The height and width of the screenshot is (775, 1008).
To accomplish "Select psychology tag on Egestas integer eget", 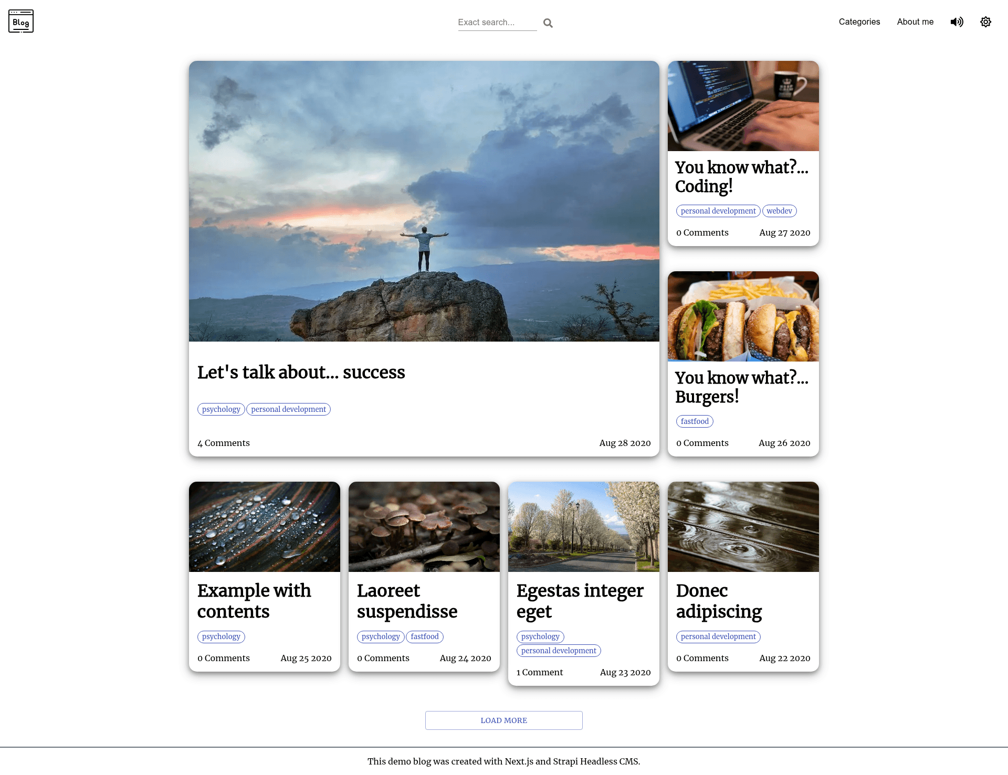I will (x=540, y=636).
